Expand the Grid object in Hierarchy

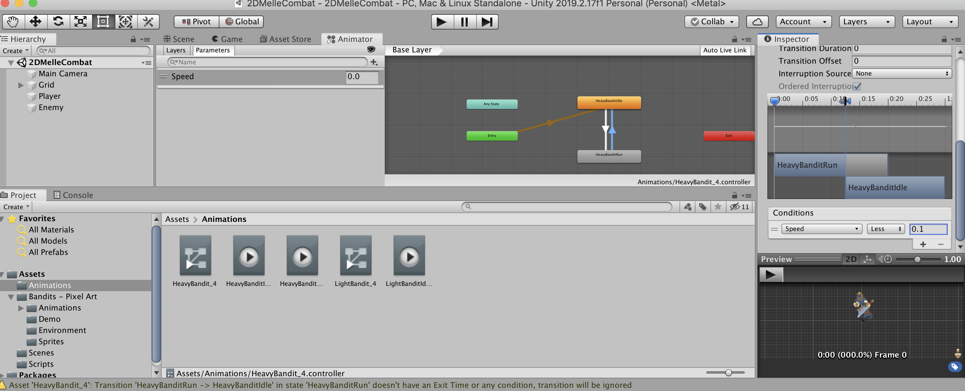click(21, 85)
